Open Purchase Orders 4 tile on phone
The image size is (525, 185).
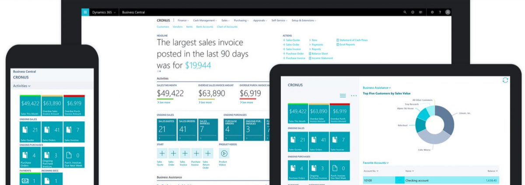pyautogui.click(x=30, y=157)
